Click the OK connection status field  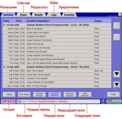(58, 102)
